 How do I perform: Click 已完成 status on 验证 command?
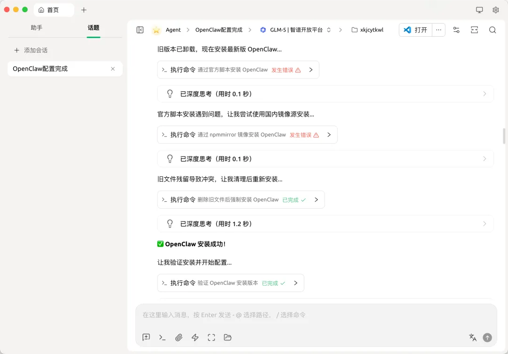click(x=273, y=283)
